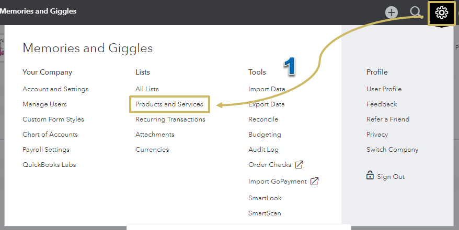Click the plus Create icon

(x=392, y=13)
